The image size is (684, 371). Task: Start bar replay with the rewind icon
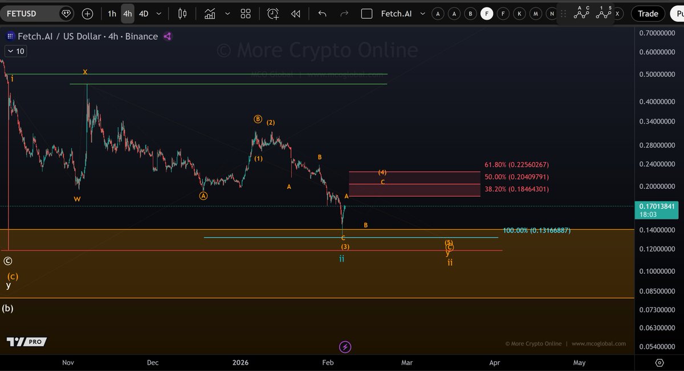tap(295, 14)
